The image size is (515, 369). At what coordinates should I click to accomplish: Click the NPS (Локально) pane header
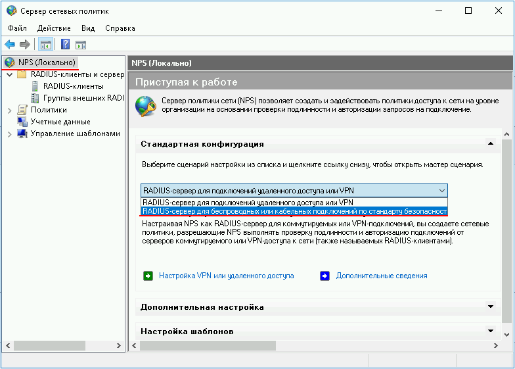(x=321, y=63)
